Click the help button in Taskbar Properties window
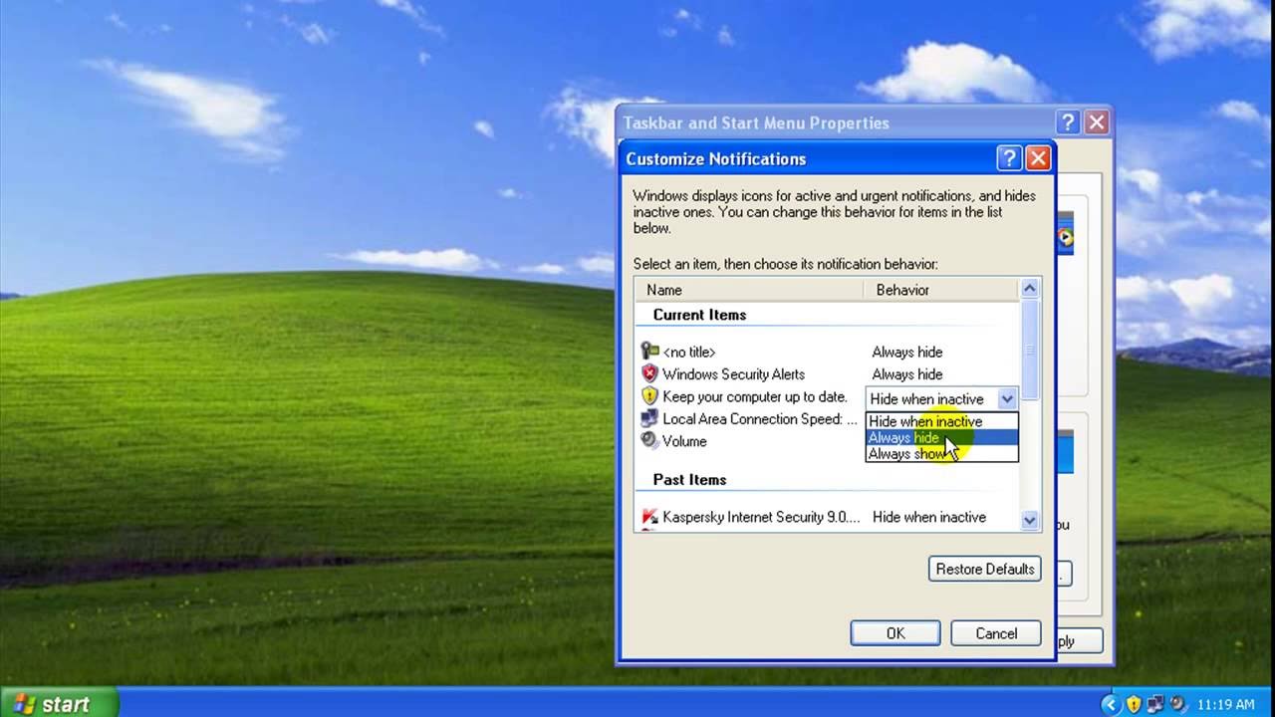Image resolution: width=1275 pixels, height=717 pixels. pyautogui.click(x=1068, y=122)
